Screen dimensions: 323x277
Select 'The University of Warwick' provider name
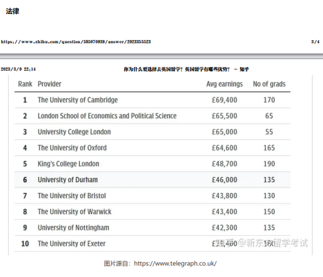[74, 211]
